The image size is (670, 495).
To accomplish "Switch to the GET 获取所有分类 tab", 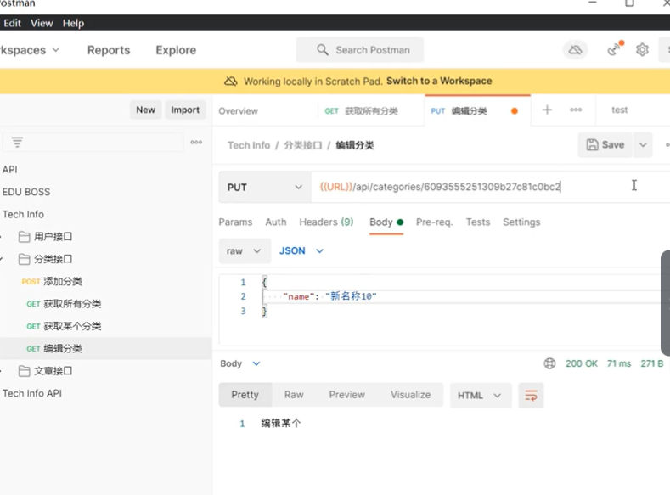I will tap(361, 111).
